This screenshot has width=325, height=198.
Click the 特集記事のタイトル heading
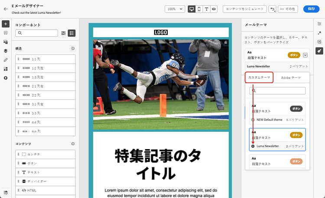click(158, 164)
